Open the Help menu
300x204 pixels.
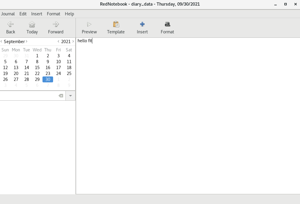point(69,14)
